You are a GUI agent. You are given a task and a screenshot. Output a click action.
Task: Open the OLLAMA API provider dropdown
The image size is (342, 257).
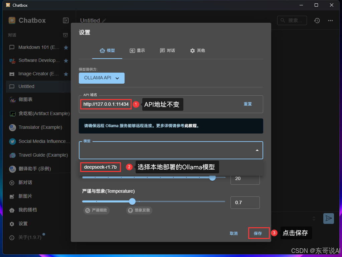click(102, 78)
